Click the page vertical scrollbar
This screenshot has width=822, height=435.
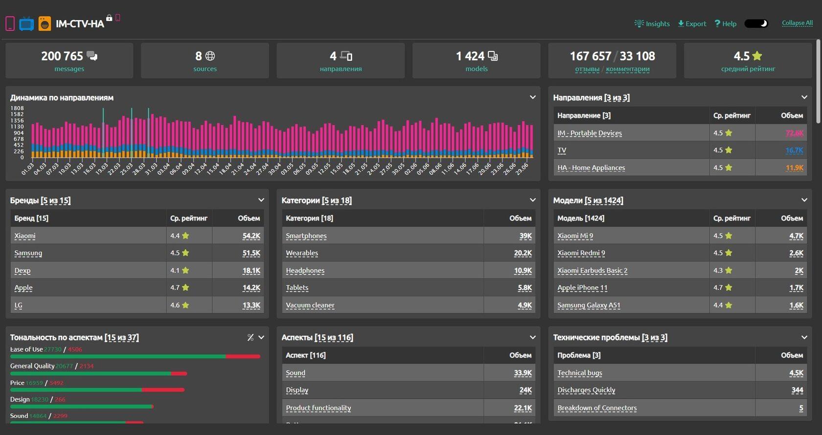coord(818,81)
